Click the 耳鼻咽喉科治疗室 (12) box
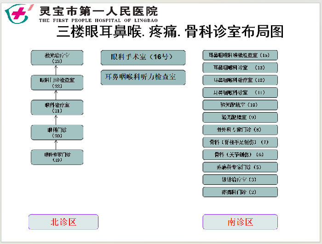This screenshot has width=322, height=244. [240, 80]
